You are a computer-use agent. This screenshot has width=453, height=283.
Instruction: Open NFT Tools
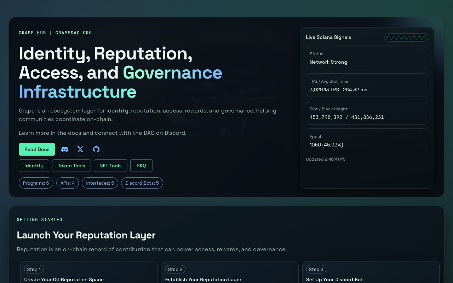coord(110,166)
